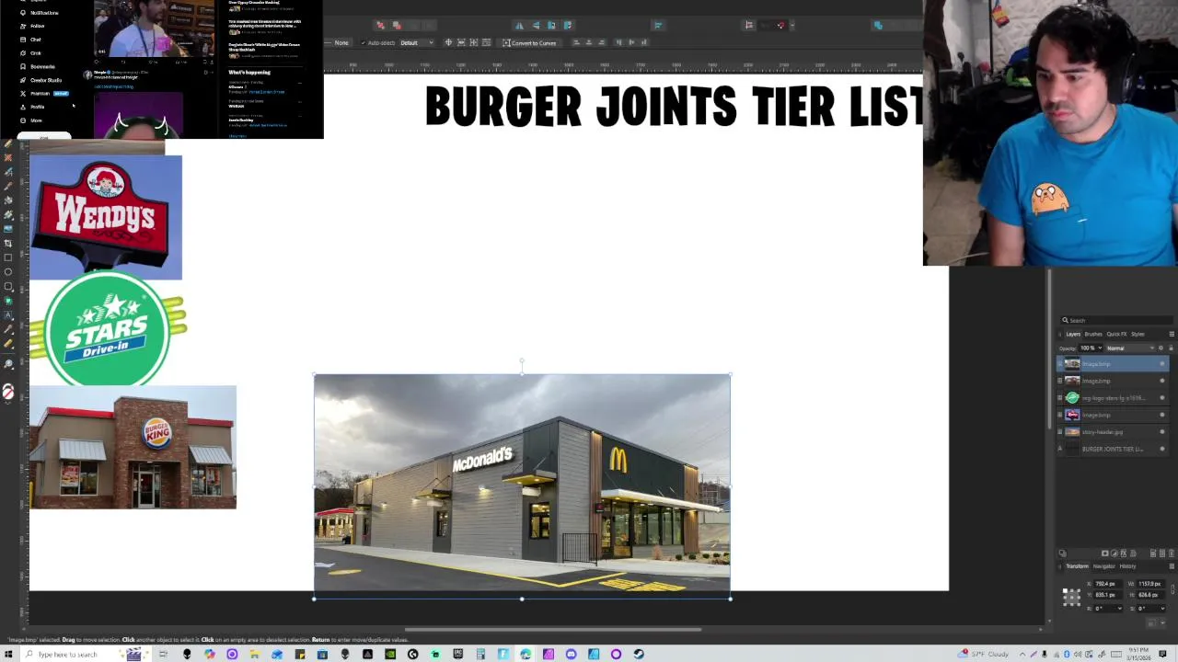Click the Layers panel Search field

(x=1115, y=320)
